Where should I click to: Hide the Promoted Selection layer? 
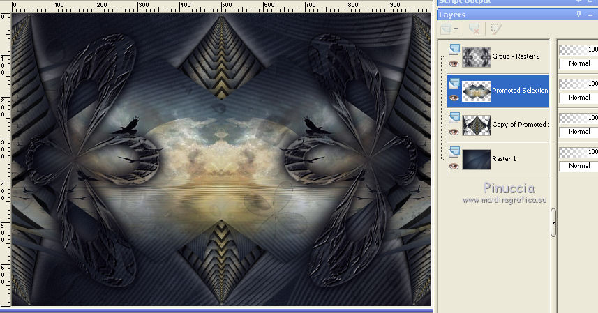pyautogui.click(x=454, y=98)
